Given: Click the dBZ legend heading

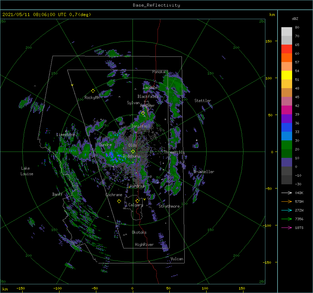Looking at the screenshot, I should tap(295, 19).
